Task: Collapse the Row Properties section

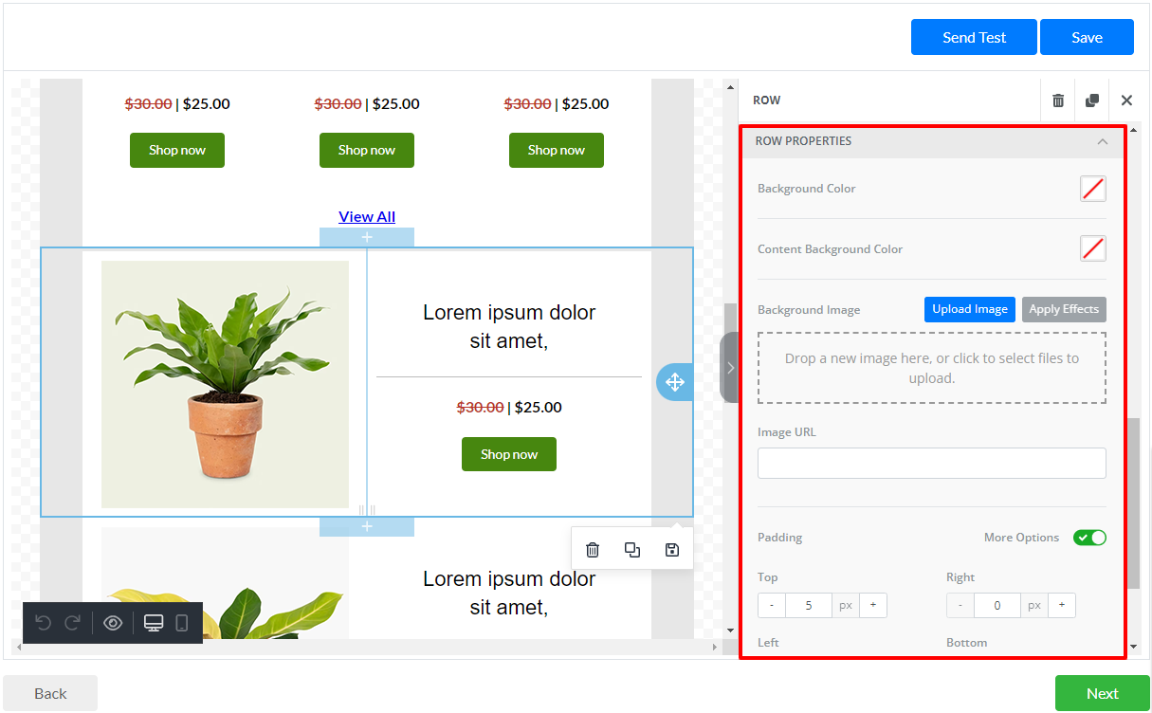Action: 1102,141
